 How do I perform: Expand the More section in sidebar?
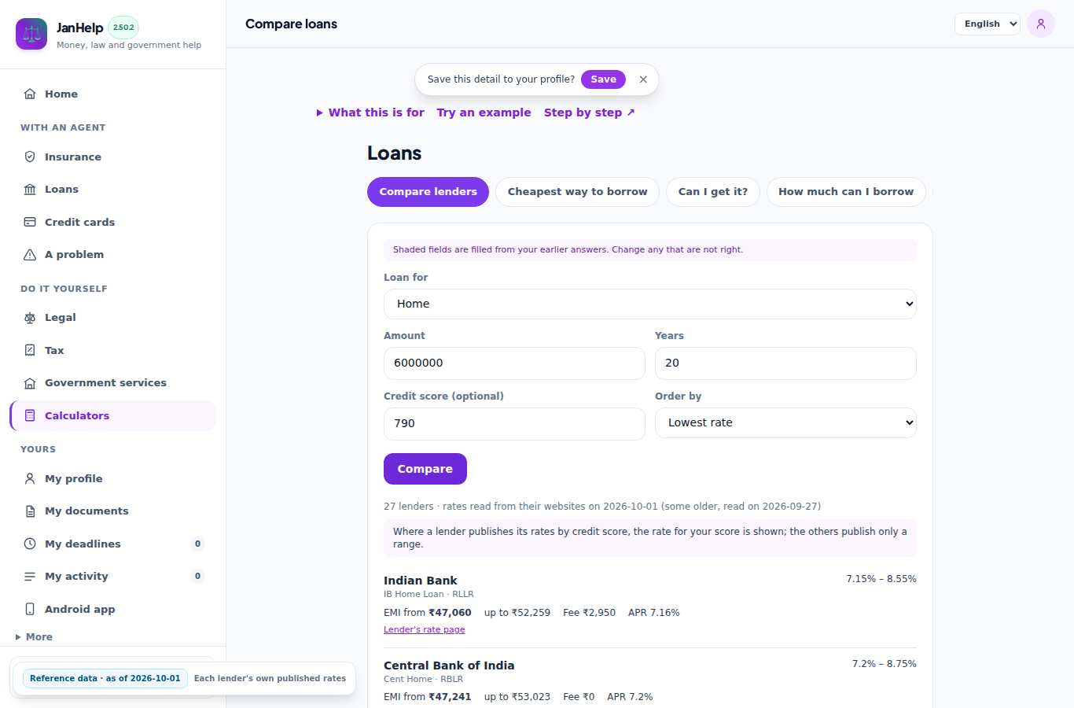tap(34, 637)
